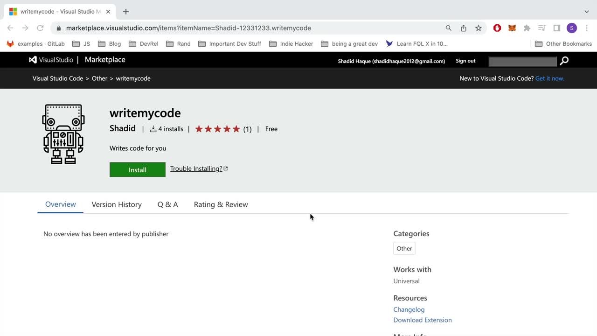Screen dimensions: 597x336
Task: Click the share page icon
Action: pos(464,28)
